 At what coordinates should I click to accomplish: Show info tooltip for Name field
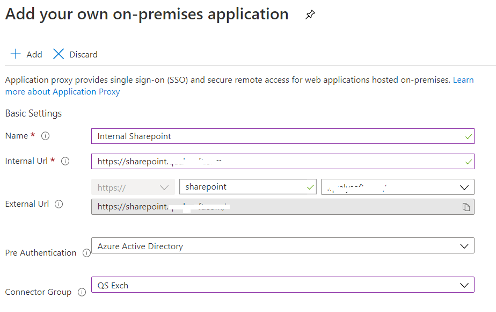(46, 136)
